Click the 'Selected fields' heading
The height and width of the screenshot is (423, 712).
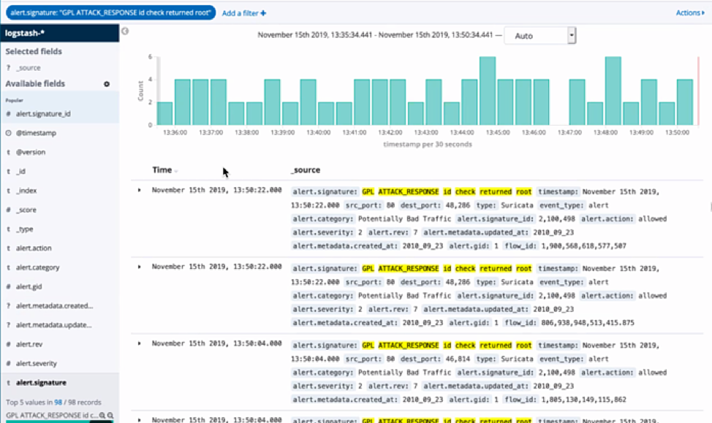coord(34,51)
